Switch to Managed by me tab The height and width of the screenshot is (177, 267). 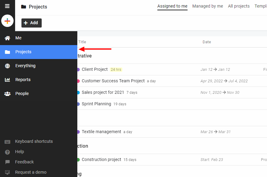pyautogui.click(x=207, y=6)
